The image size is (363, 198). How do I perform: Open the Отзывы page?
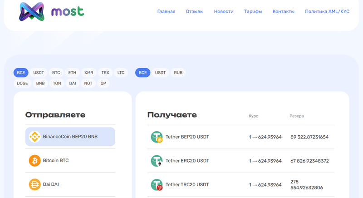point(195,11)
